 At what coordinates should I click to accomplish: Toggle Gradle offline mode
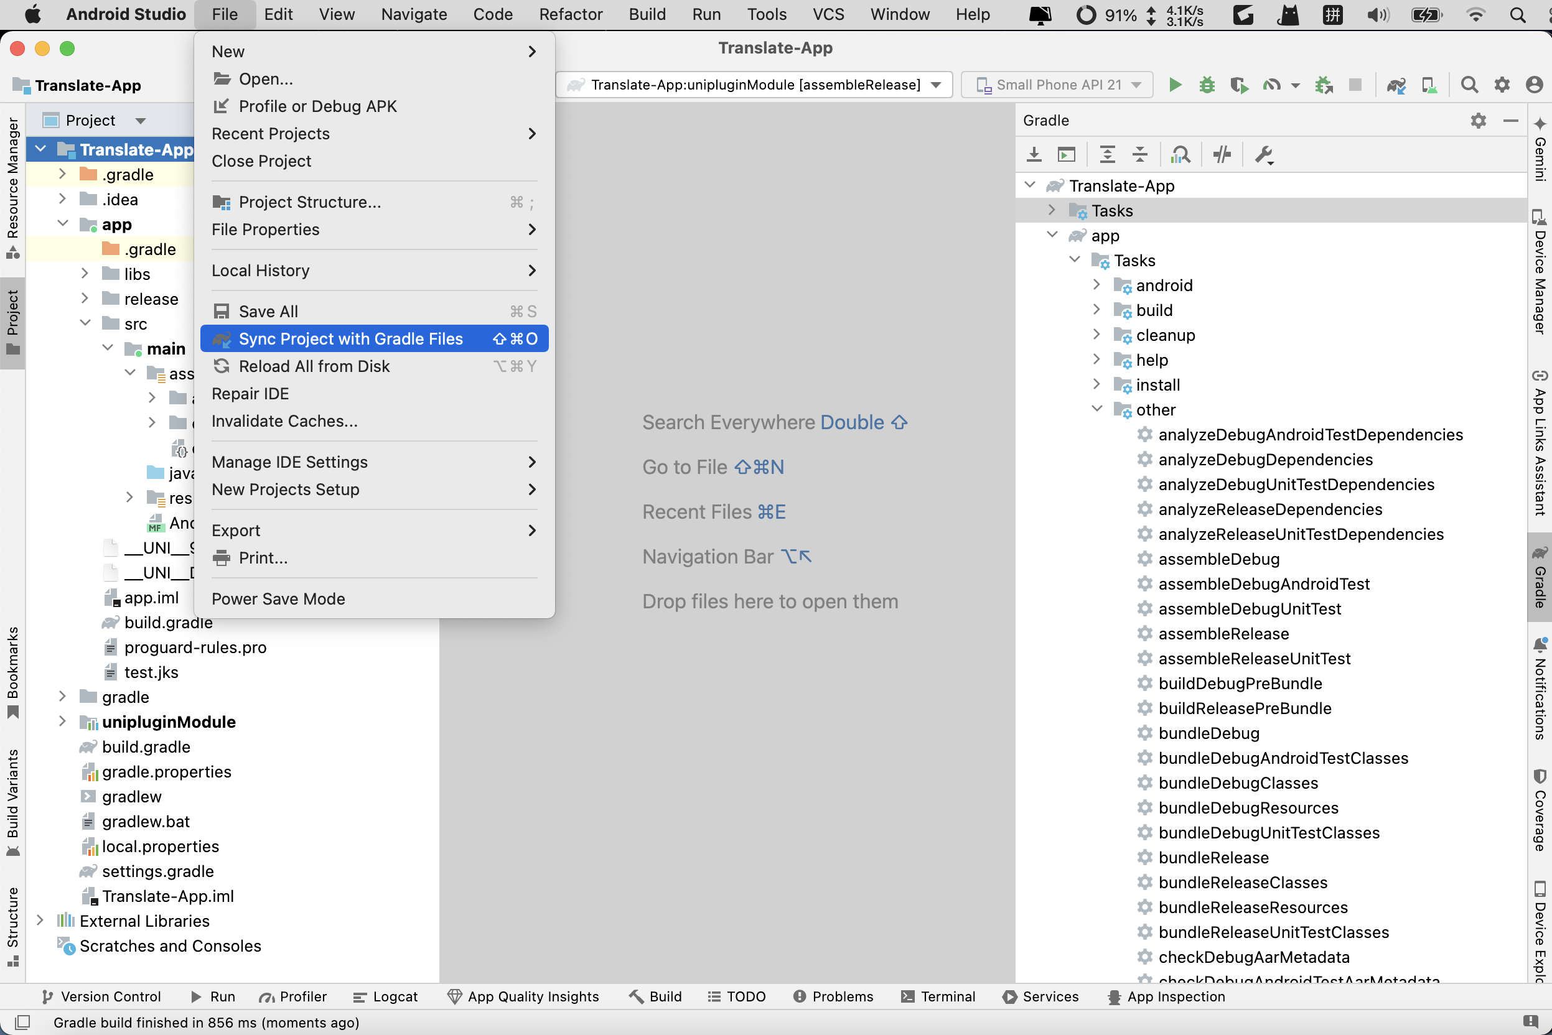pyautogui.click(x=1222, y=154)
